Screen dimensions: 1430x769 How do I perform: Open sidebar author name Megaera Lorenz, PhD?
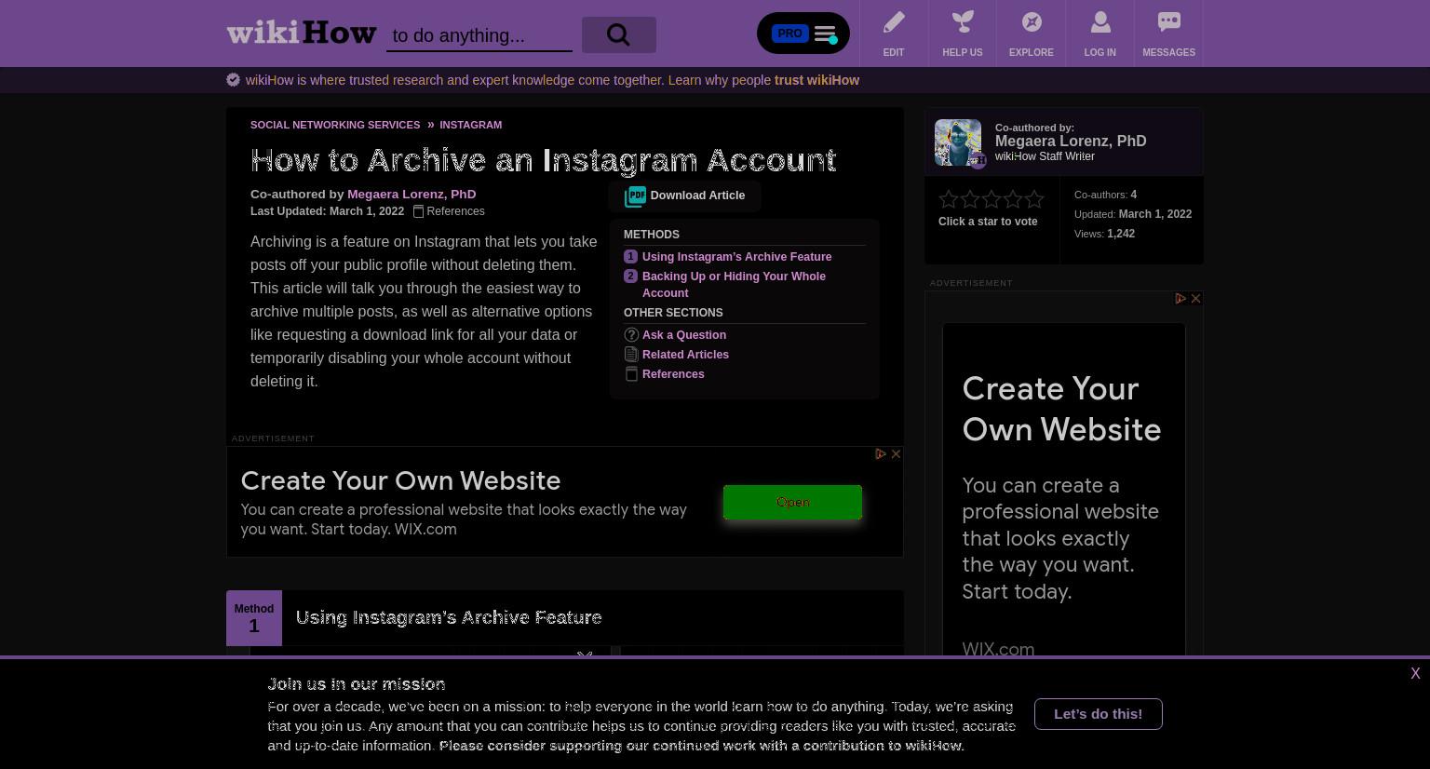point(1071,141)
